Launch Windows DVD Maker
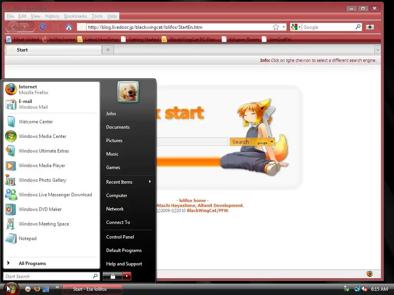Image resolution: width=394 pixels, height=295 pixels. [x=52, y=209]
